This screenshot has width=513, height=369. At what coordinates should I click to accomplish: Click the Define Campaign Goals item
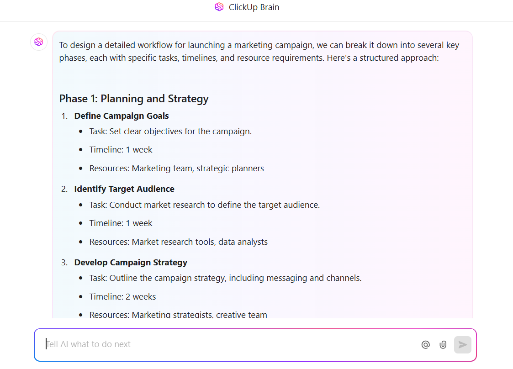122,116
